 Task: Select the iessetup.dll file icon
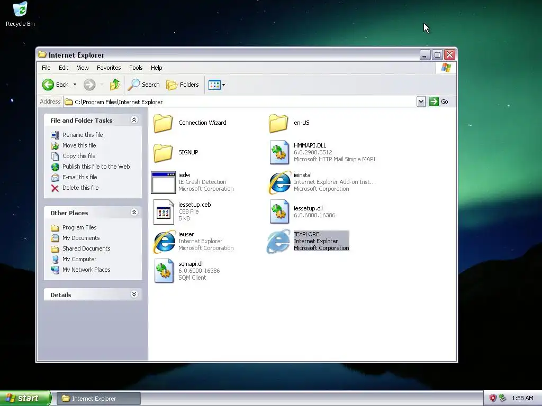point(279,211)
